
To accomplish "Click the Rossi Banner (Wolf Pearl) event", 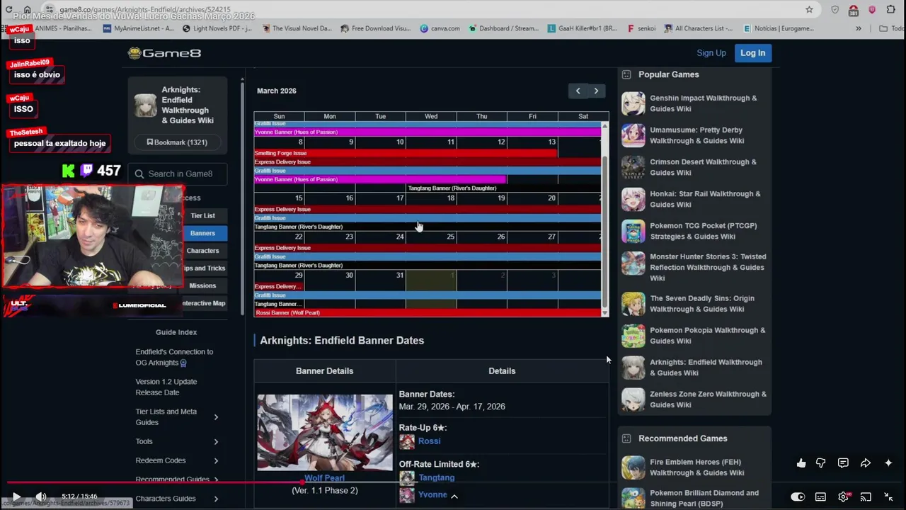I will (428, 312).
